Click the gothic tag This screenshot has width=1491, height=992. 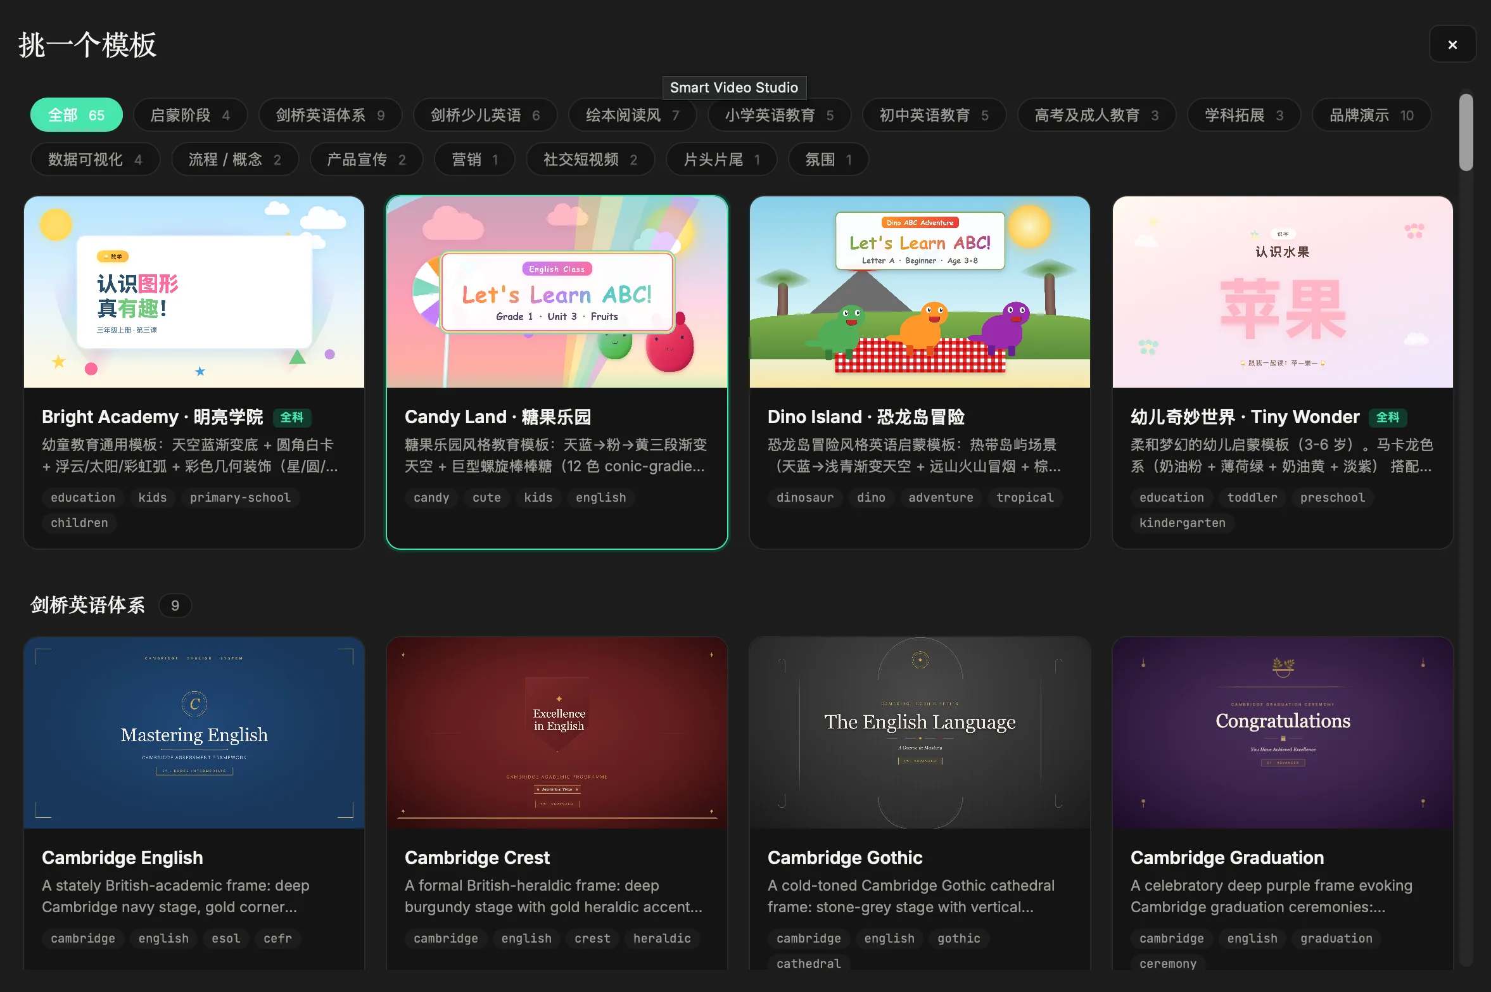pos(959,939)
